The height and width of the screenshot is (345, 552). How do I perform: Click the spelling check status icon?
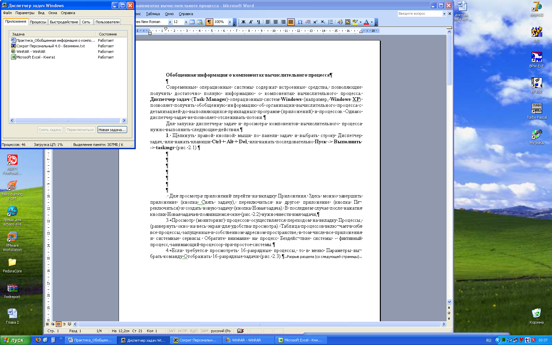tap(241, 331)
